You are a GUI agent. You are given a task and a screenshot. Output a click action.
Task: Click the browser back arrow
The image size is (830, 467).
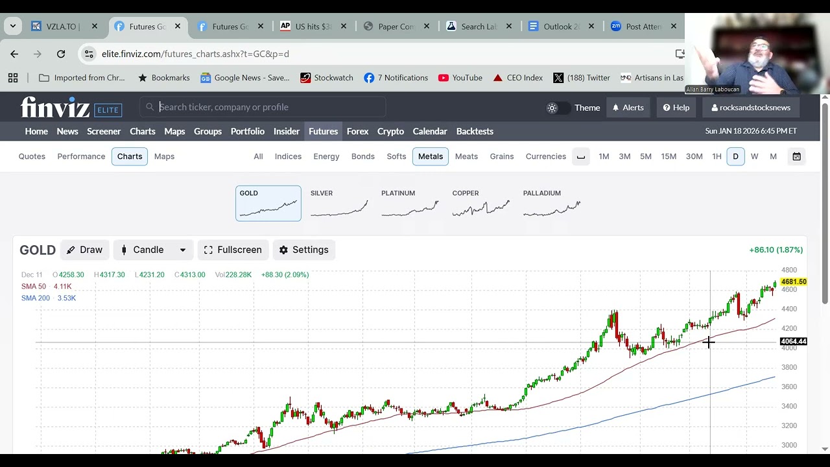coord(14,54)
